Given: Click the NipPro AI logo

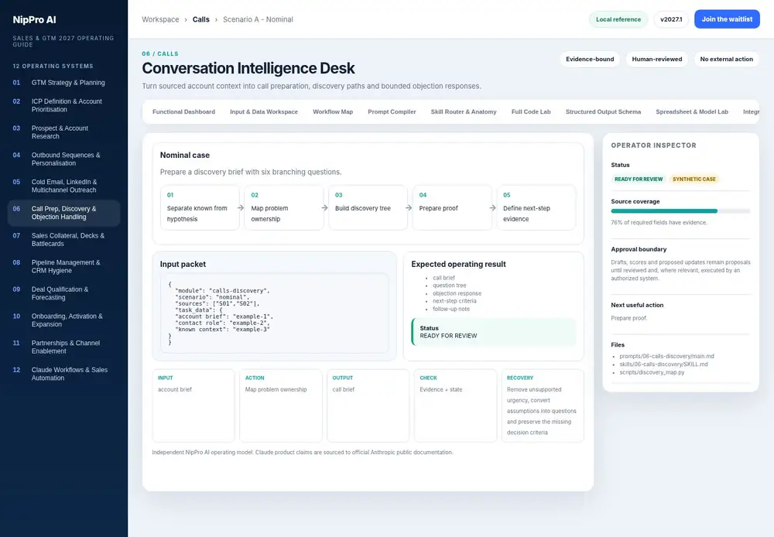Looking at the screenshot, I should (35, 20).
